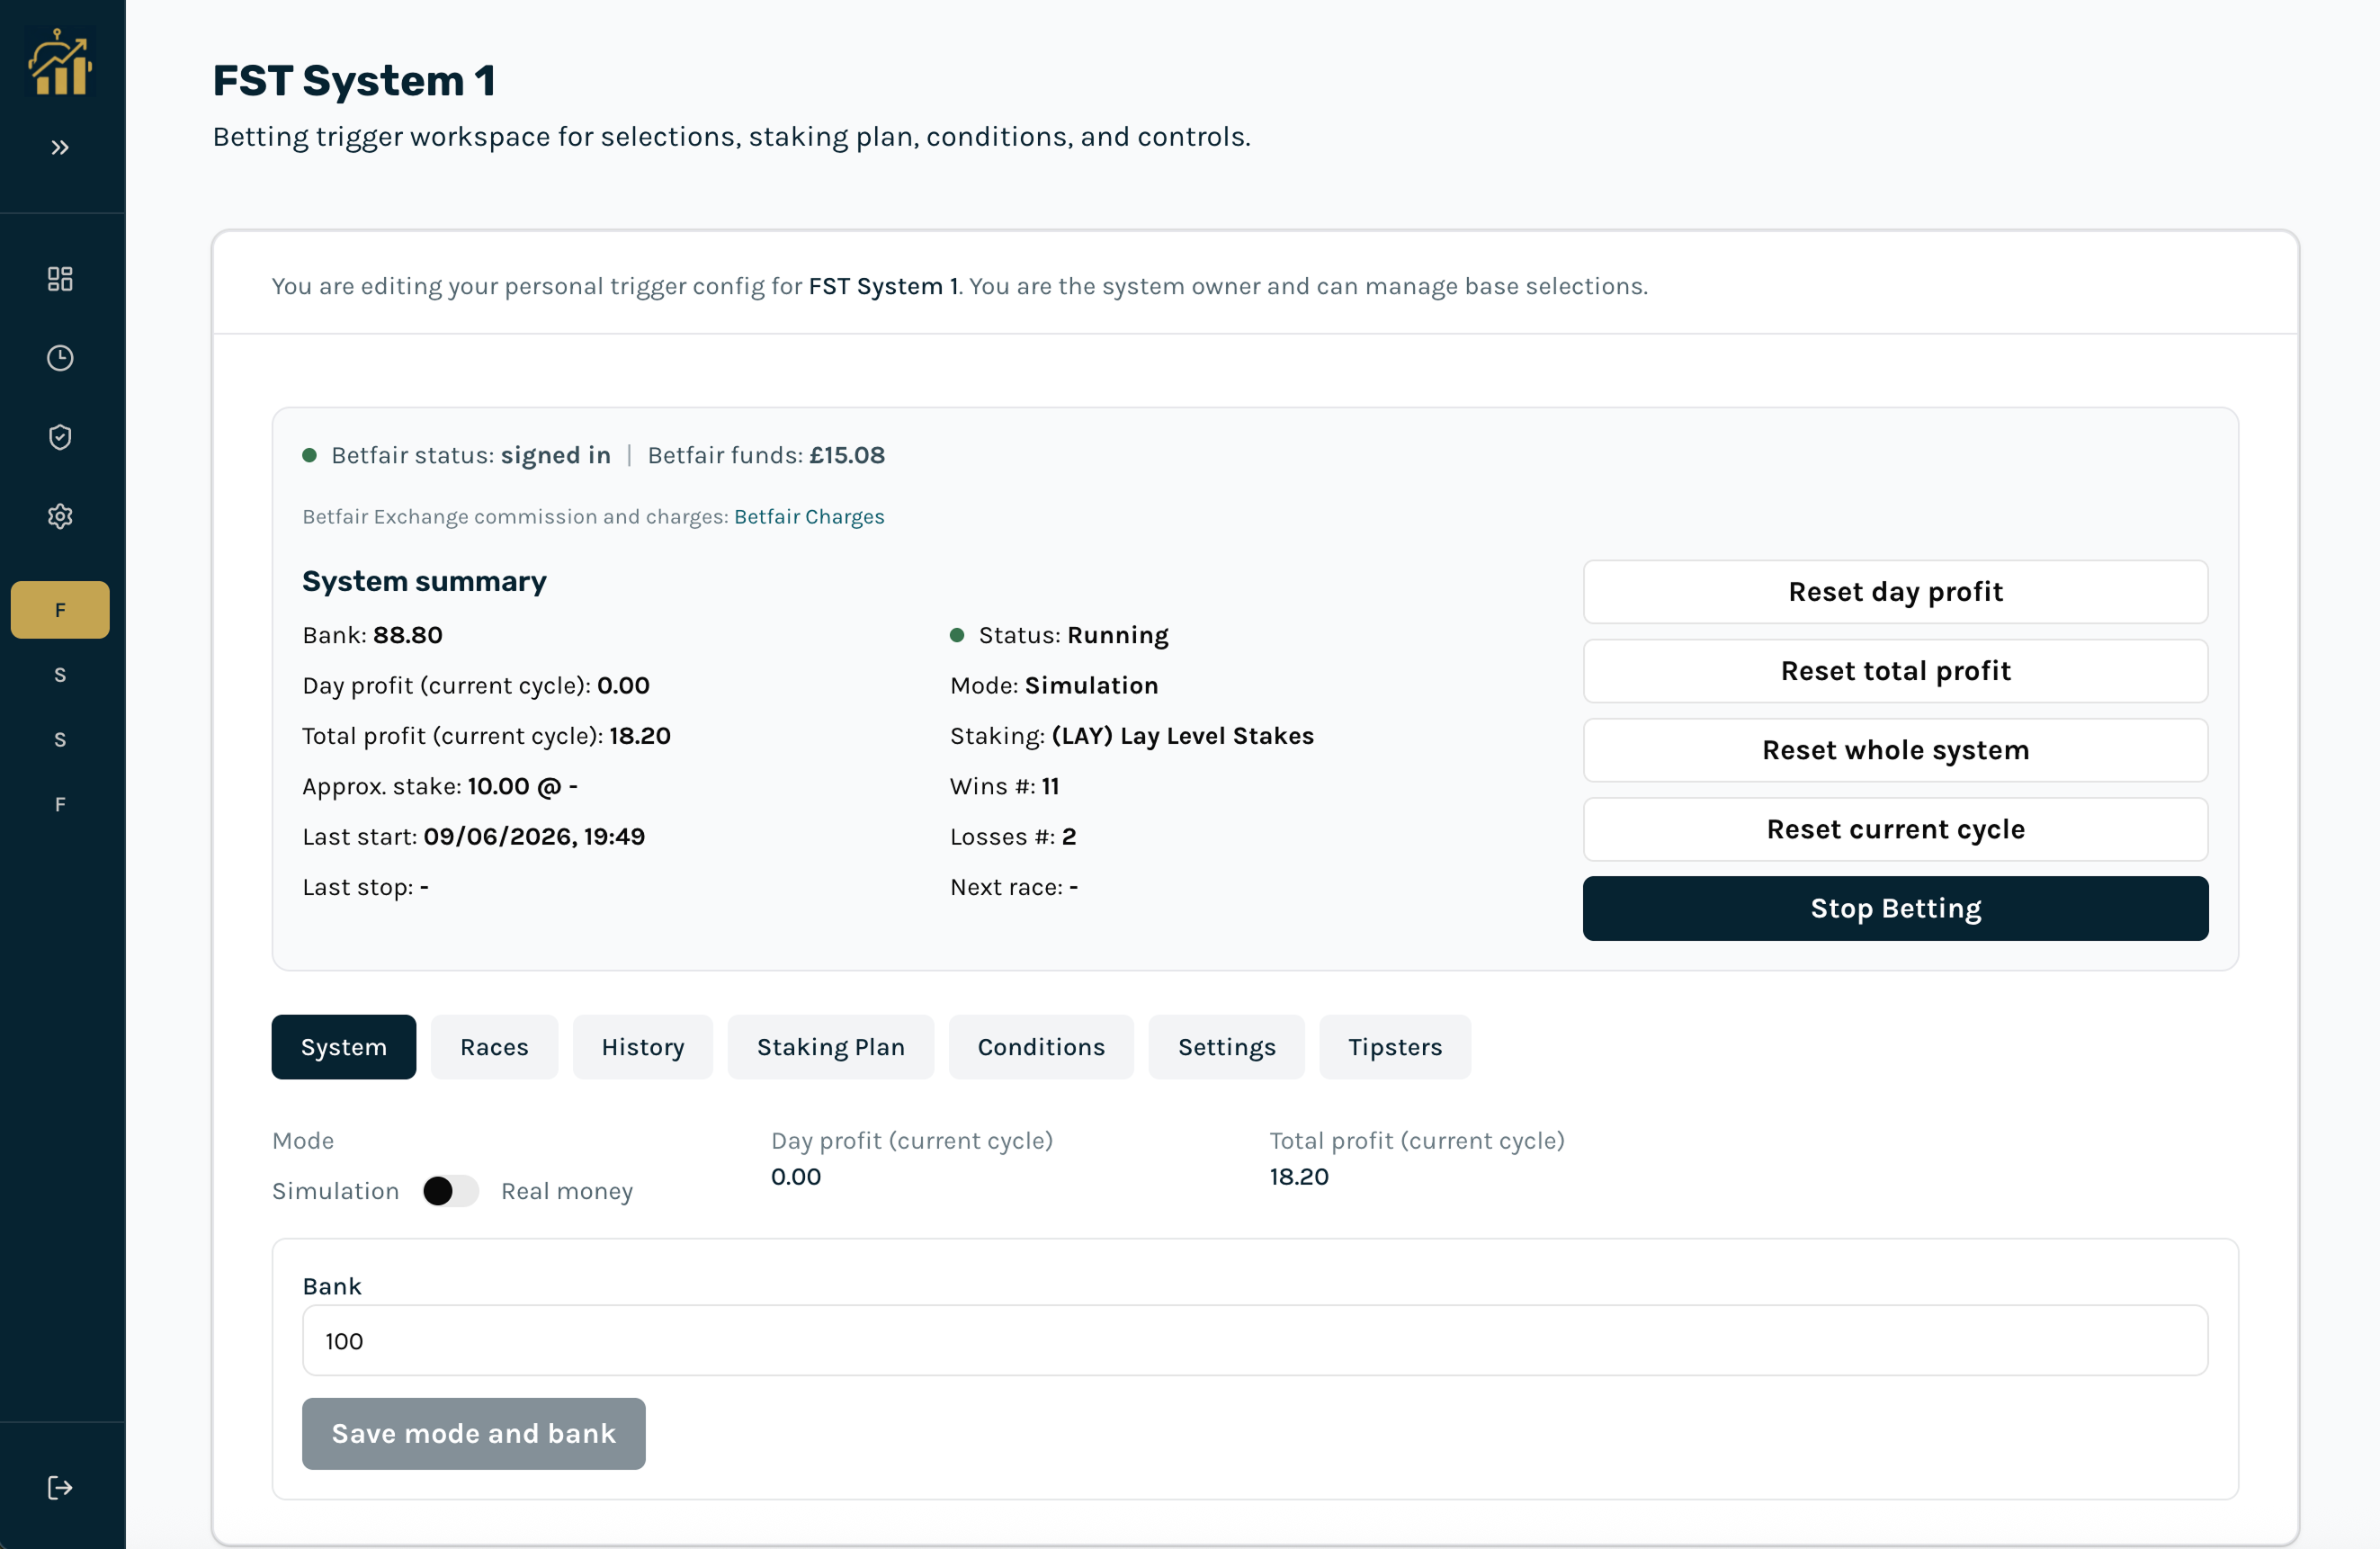Click Stop Betting button
This screenshot has height=1549, width=2380.
pos(1895,908)
